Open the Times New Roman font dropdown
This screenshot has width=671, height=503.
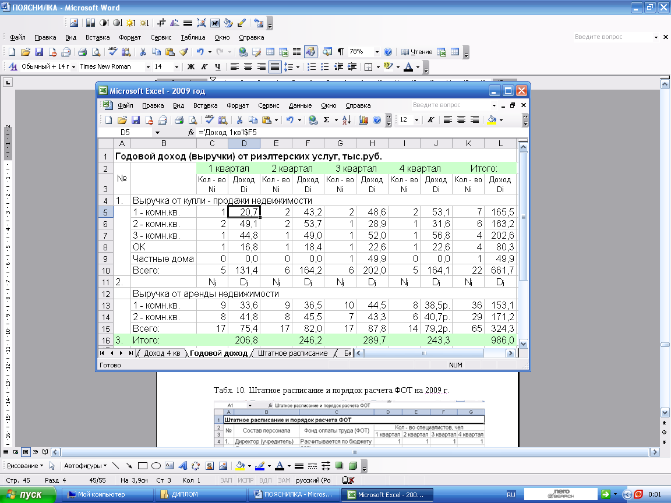tap(148, 67)
